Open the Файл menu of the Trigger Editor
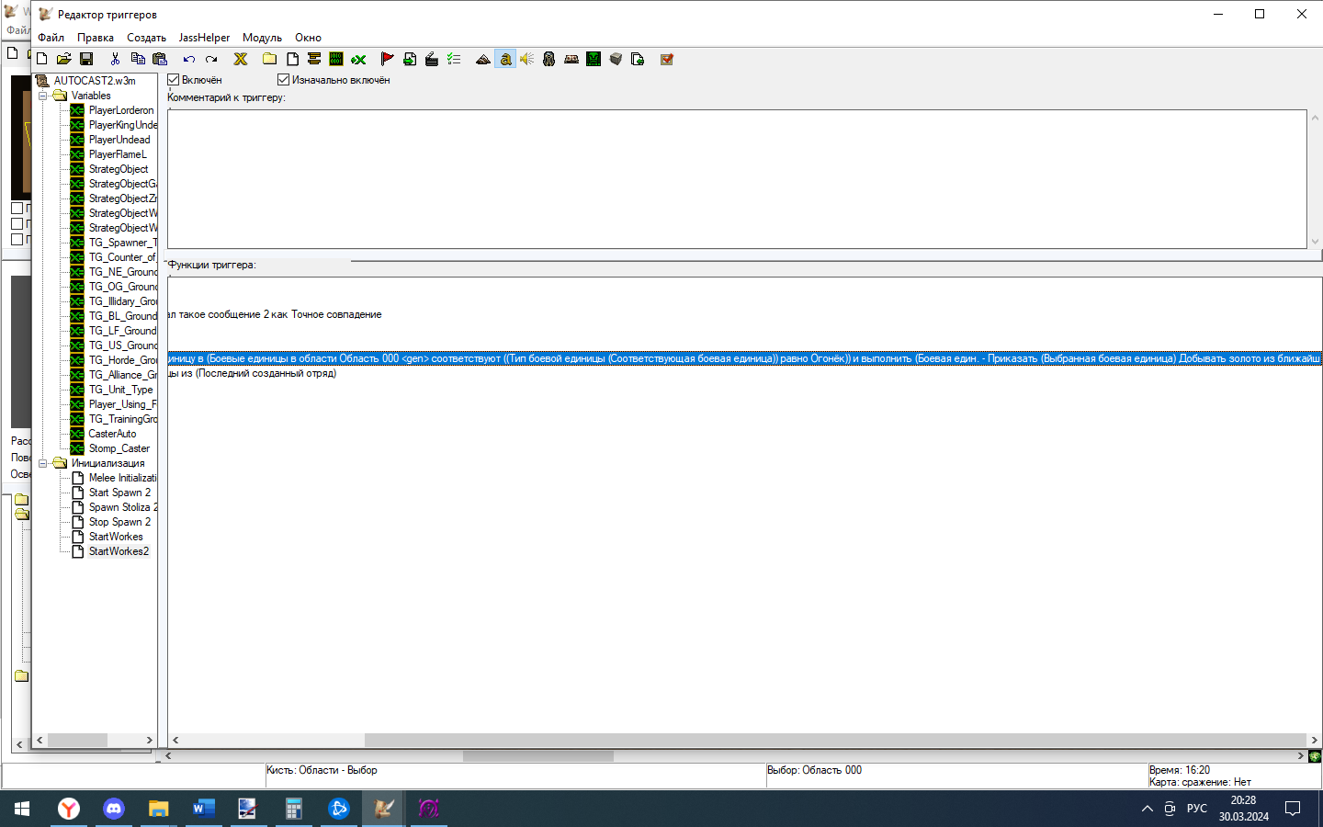The image size is (1323, 827). pos(51,38)
